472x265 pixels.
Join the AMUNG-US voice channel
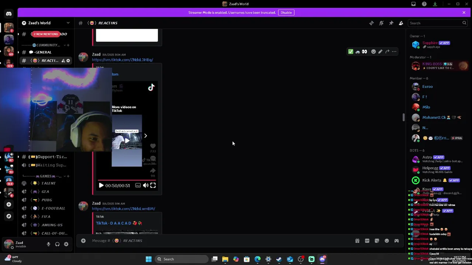46,225
